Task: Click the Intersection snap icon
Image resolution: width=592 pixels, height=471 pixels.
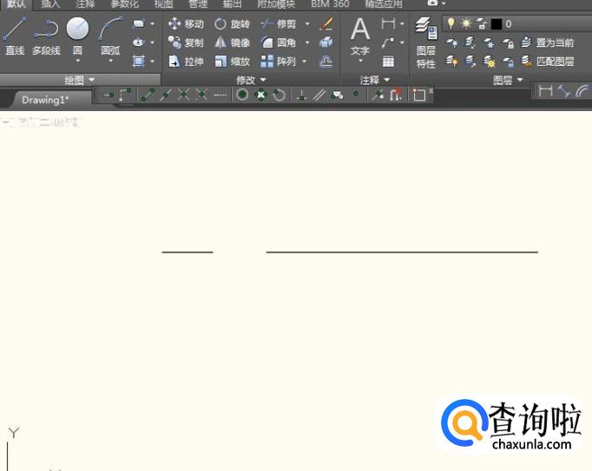Action: (183, 95)
